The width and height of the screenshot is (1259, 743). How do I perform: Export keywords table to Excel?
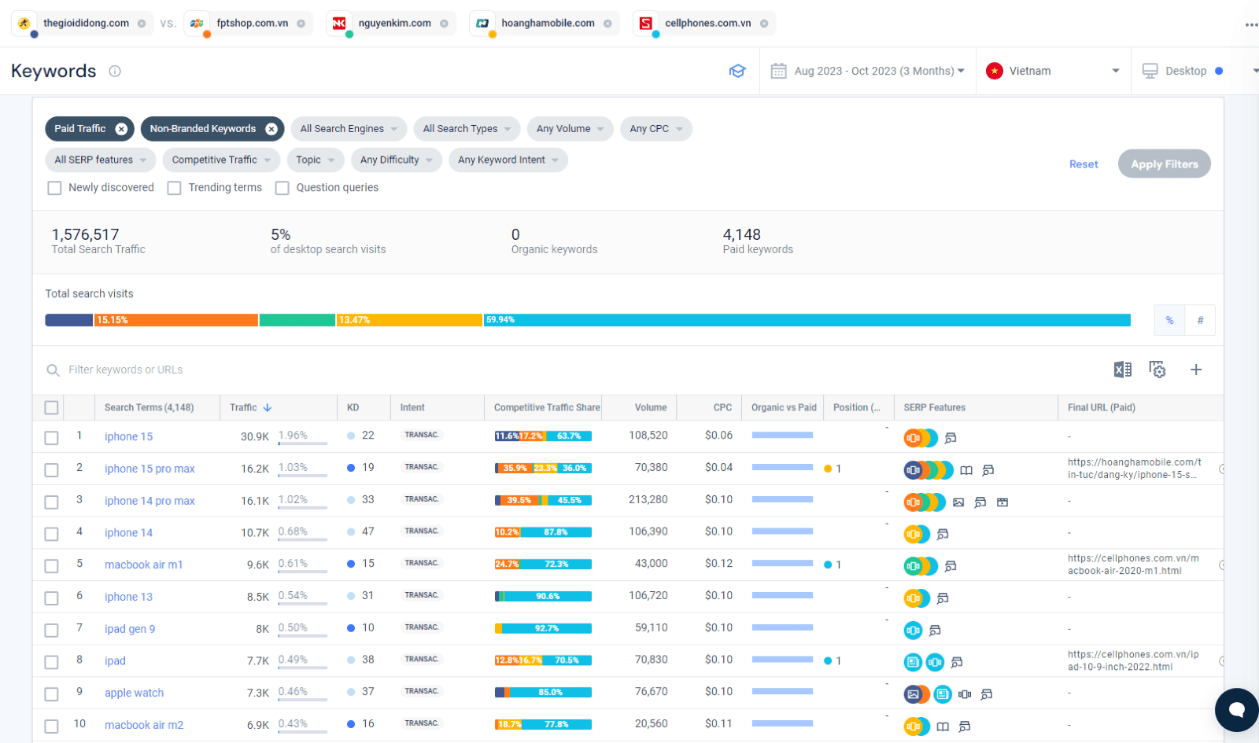pos(1122,370)
